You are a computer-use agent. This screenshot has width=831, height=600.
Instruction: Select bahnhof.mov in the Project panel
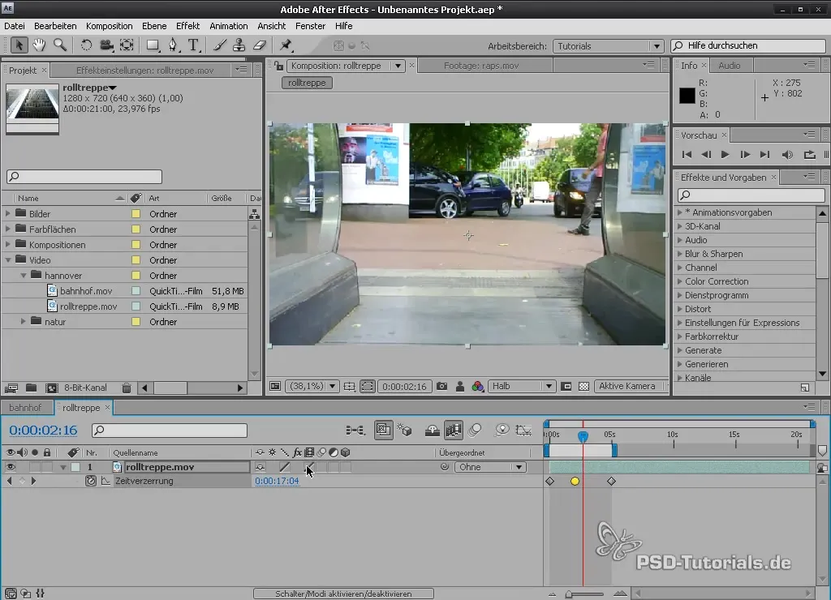pyautogui.click(x=86, y=291)
